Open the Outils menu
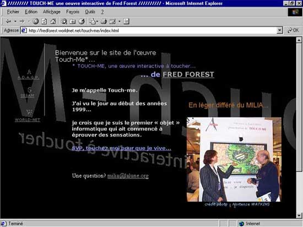The height and width of the screenshot is (227, 303). tap(90, 12)
